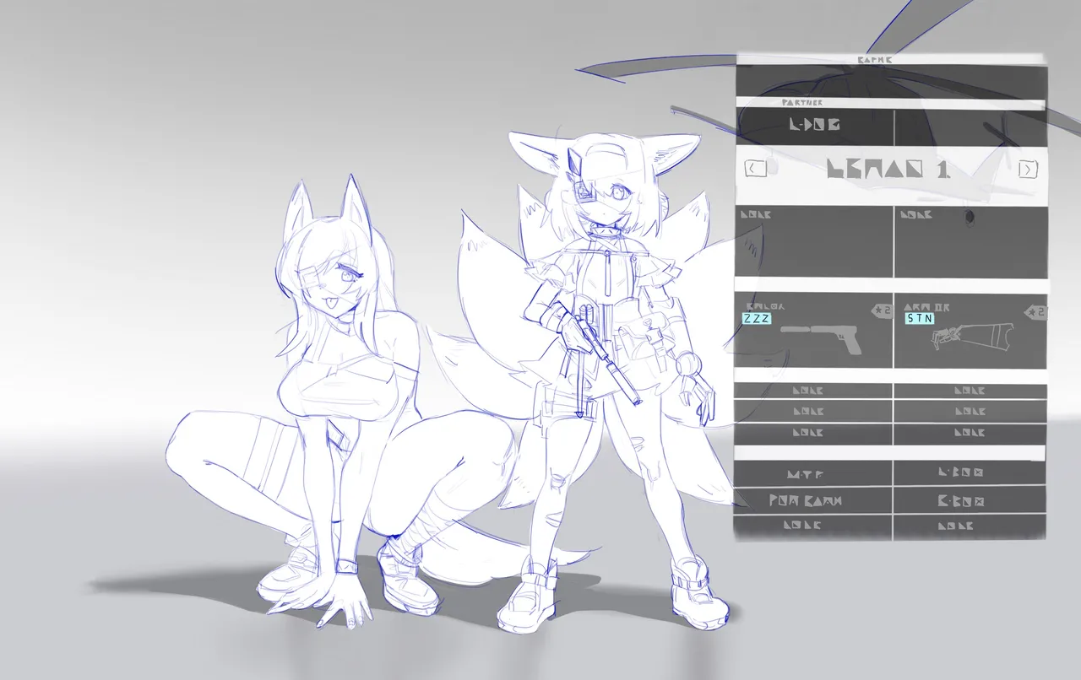This screenshot has width=1081, height=680.
Task: Go to the next loadout with right arrow
Action: click(x=1028, y=169)
